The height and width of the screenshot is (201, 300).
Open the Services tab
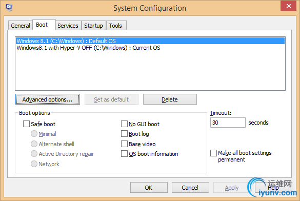(x=68, y=26)
